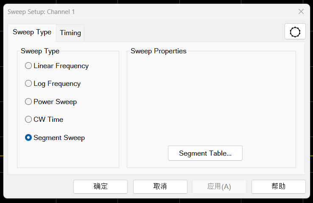
Task: Select the Linear Frequency radio button
Action: (28, 66)
